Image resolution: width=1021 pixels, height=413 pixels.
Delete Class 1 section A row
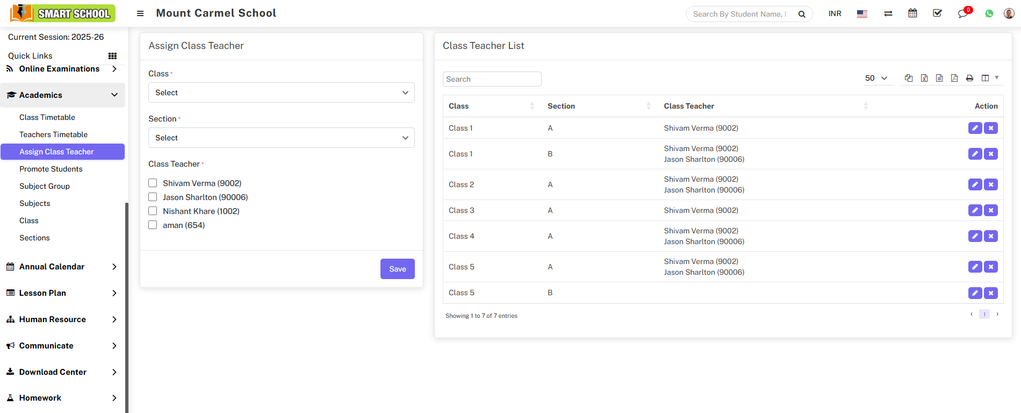coord(991,128)
